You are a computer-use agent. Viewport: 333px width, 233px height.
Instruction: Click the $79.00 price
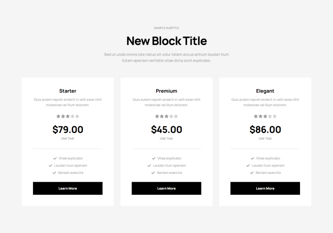pos(68,130)
